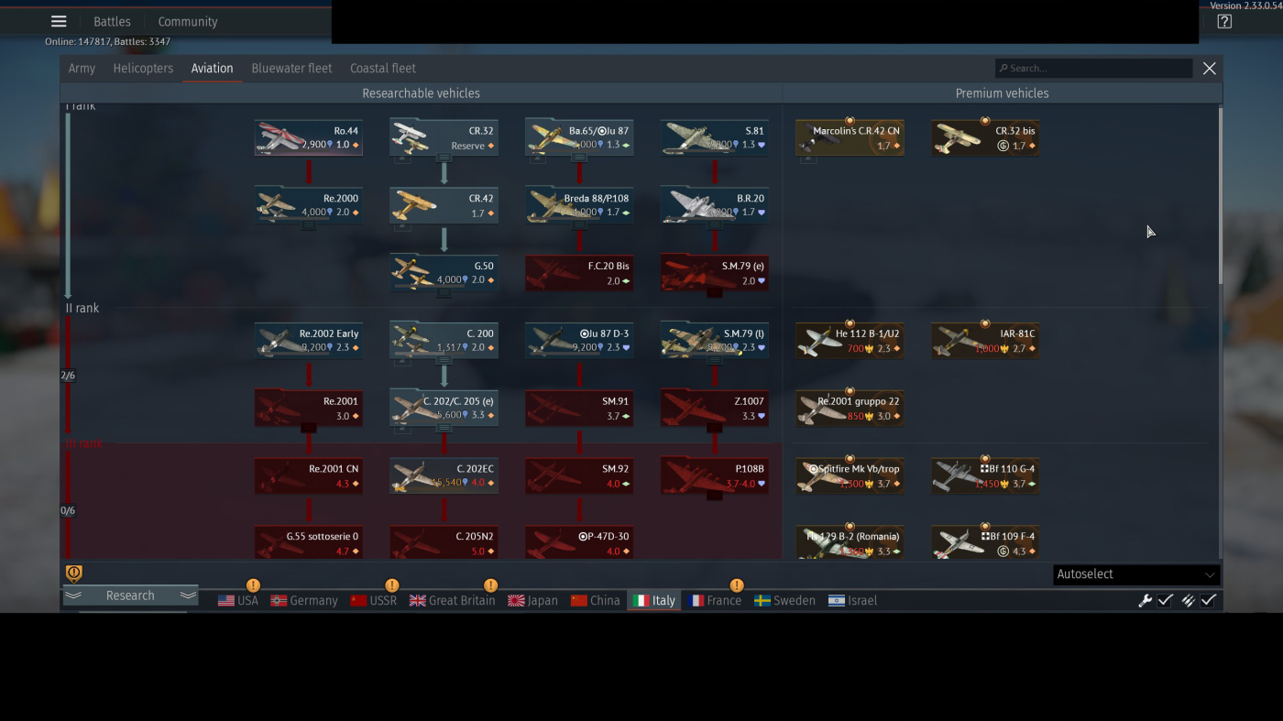
Task: Select the CR.42 biplane
Action: click(x=444, y=205)
